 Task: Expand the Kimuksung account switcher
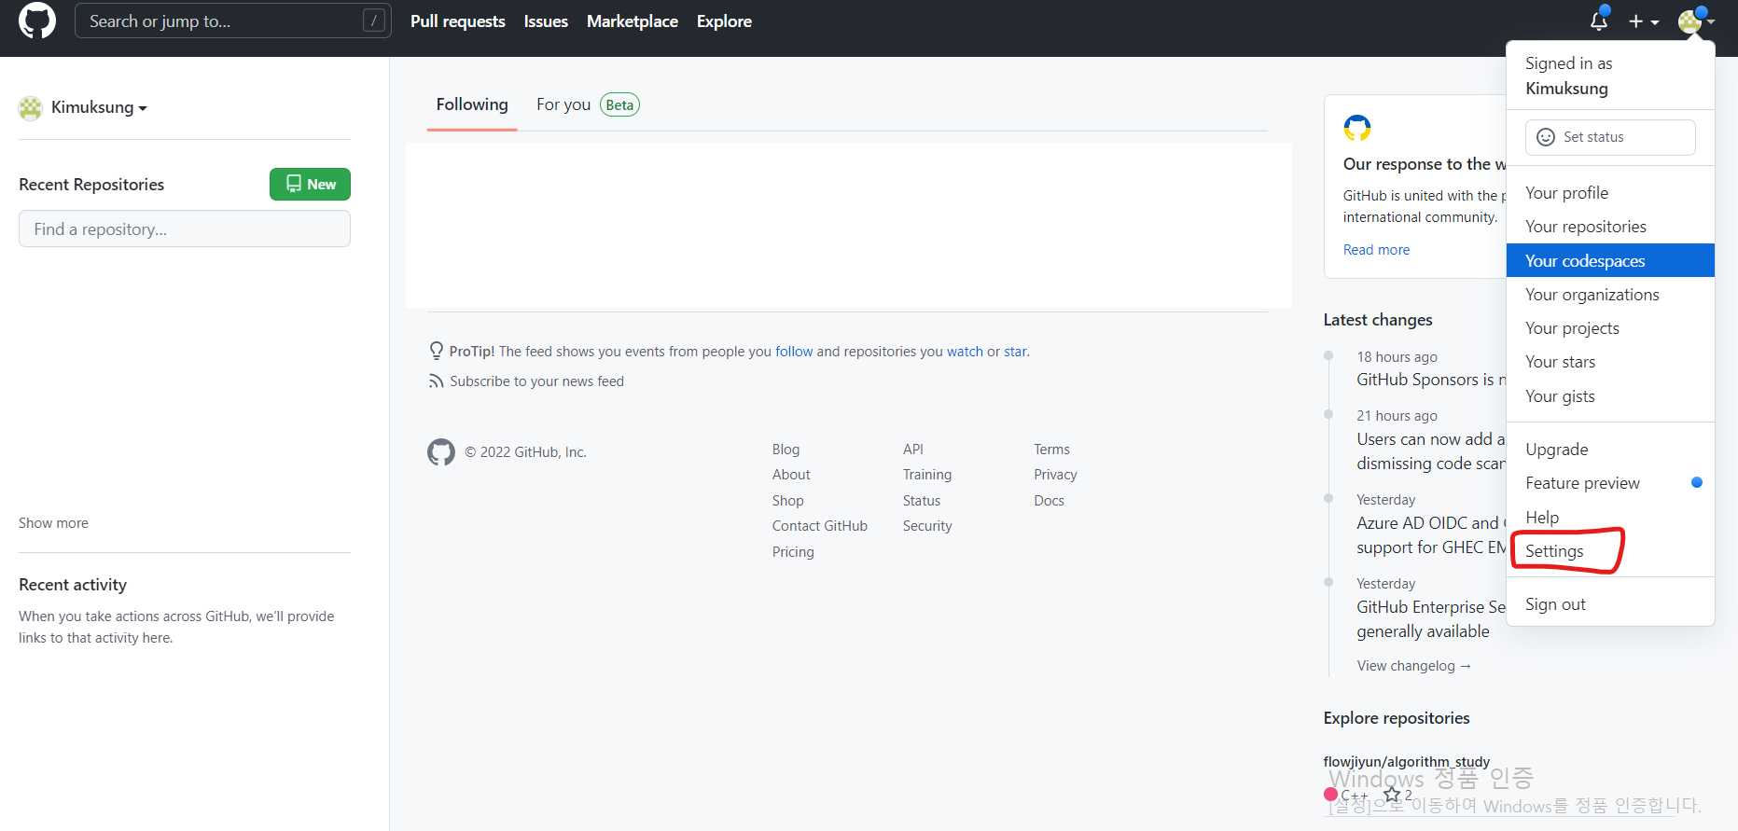(x=99, y=107)
